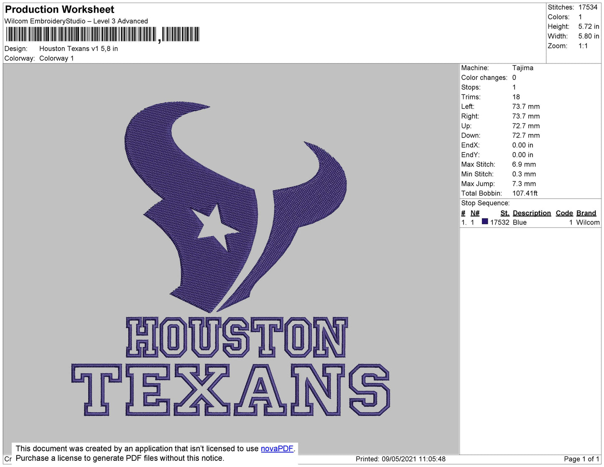Click the 'Min Stitch:' value '0.3 mm'
This screenshot has height=467, width=604.
click(x=524, y=174)
